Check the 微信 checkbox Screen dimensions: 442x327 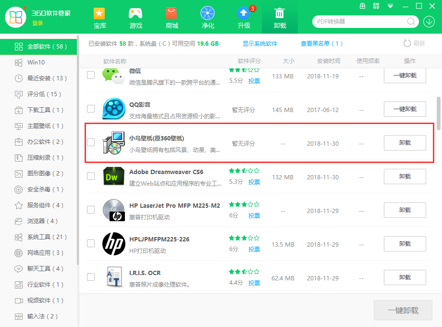click(90, 75)
